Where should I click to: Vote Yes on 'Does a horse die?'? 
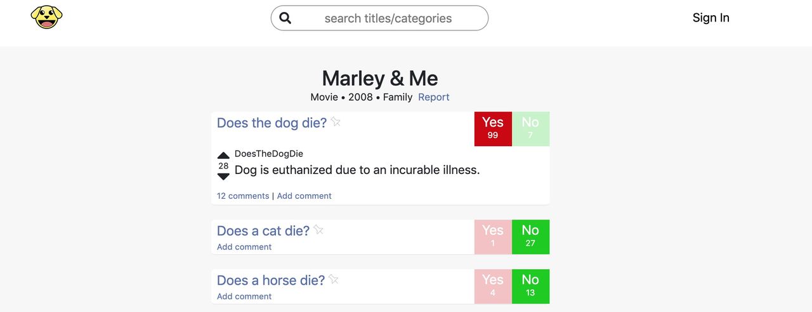point(493,286)
